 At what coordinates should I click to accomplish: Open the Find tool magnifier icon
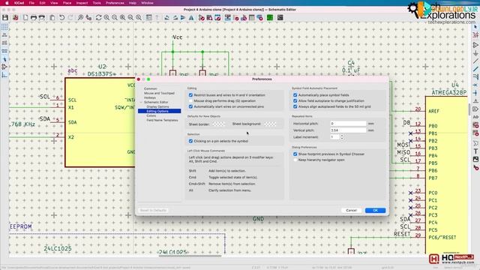pos(80,18)
